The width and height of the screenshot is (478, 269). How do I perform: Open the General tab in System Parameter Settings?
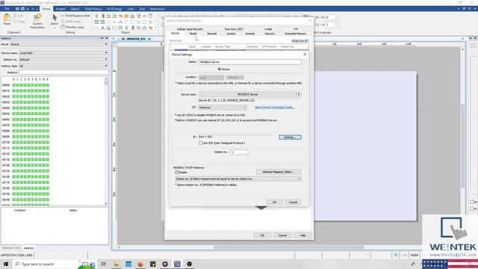click(x=211, y=34)
